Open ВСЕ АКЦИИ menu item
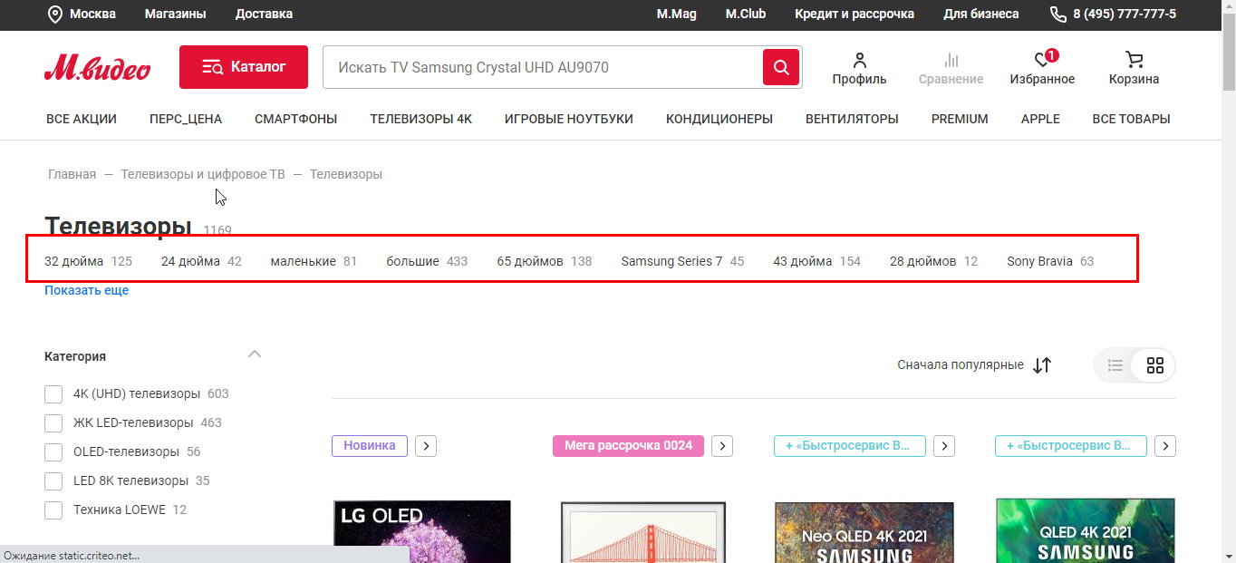The height and width of the screenshot is (563, 1236). click(82, 119)
